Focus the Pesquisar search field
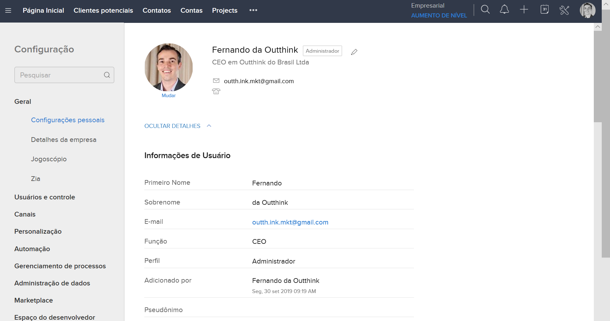The image size is (610, 321). (x=64, y=75)
